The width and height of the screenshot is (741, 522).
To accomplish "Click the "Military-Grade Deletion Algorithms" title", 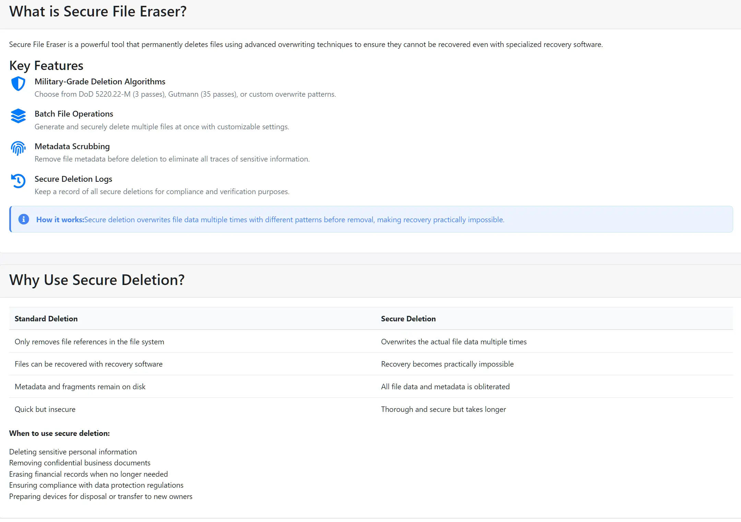I will (x=100, y=82).
